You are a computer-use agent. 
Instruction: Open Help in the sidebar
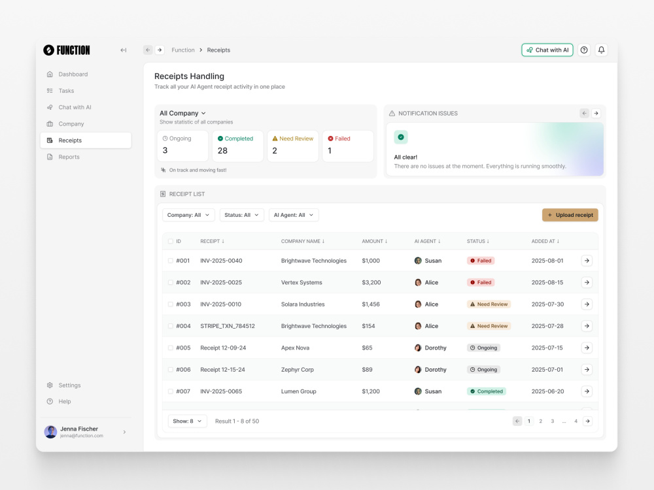tap(86, 402)
